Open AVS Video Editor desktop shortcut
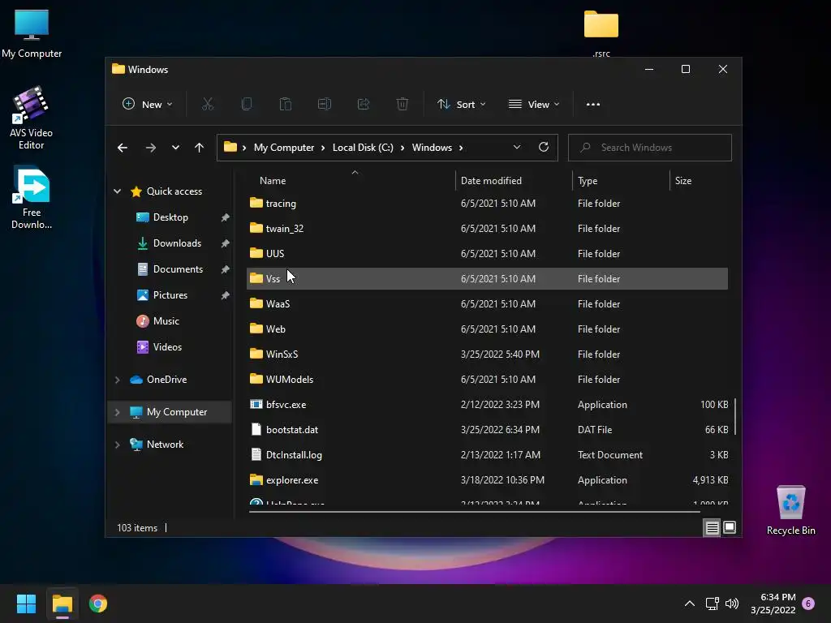The width and height of the screenshot is (831, 623). [32, 118]
